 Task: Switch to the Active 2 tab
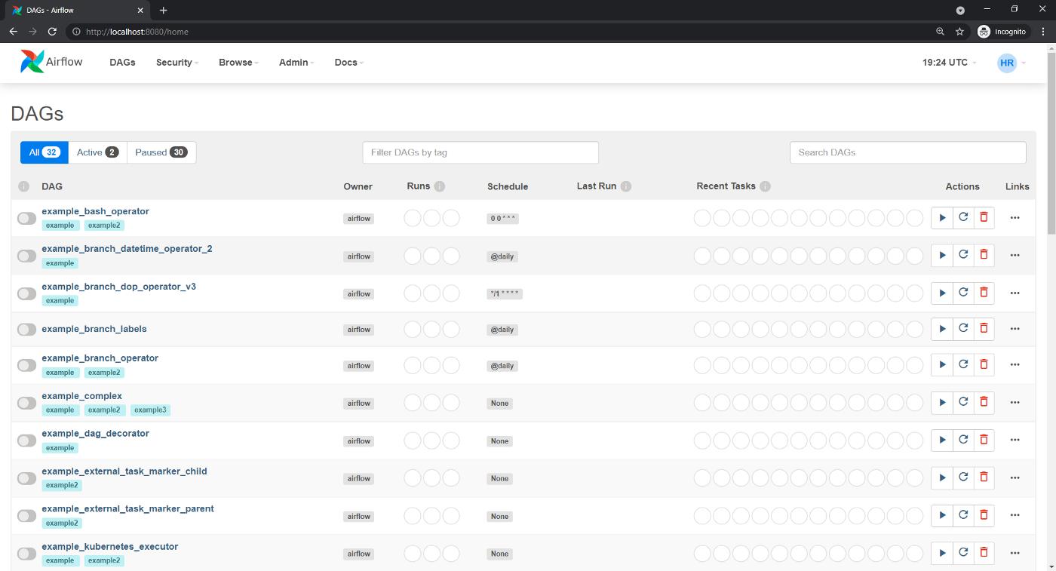pyautogui.click(x=97, y=152)
